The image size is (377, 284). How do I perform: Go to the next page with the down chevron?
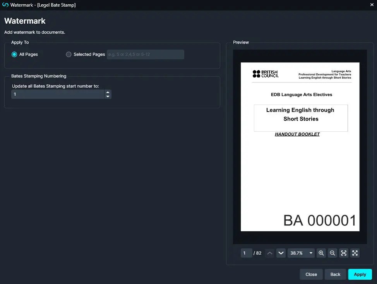(x=281, y=253)
